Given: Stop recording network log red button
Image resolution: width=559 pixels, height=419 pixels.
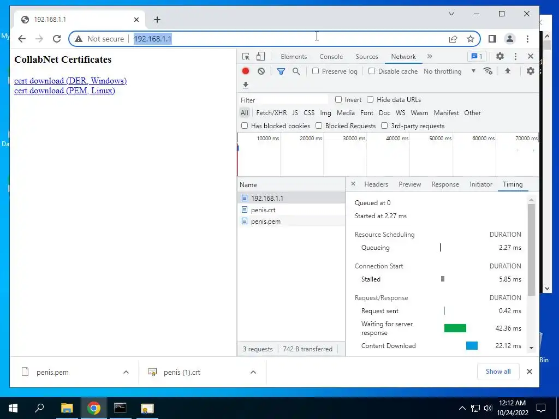Looking at the screenshot, I should [x=245, y=71].
